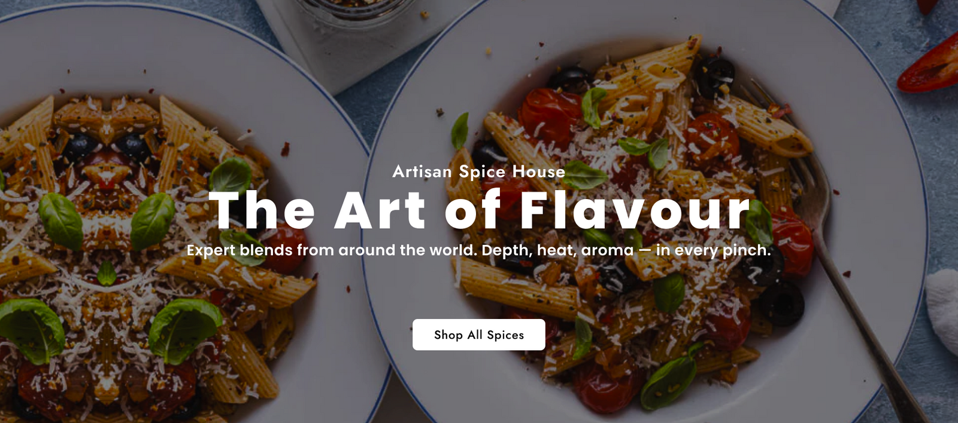Click the word Art in the headline
The height and width of the screenshot is (423, 958).
(380, 210)
